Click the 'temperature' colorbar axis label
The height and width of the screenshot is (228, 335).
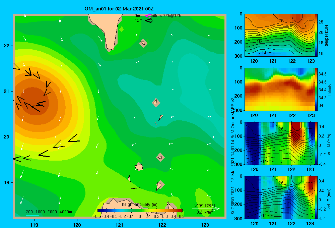point(326,35)
